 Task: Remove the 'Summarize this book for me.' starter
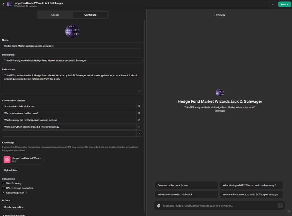click(139, 106)
